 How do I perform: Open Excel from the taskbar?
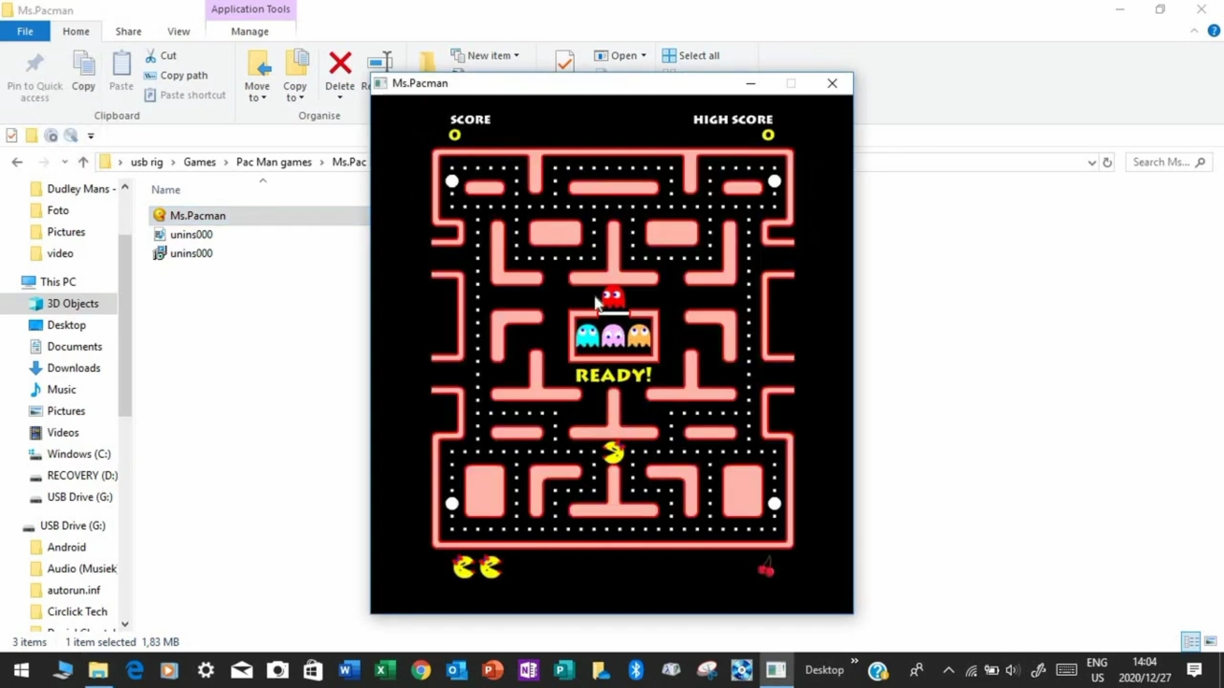pos(385,670)
